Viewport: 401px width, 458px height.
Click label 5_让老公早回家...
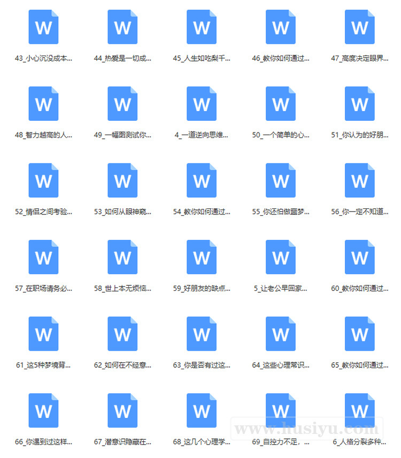click(x=281, y=289)
